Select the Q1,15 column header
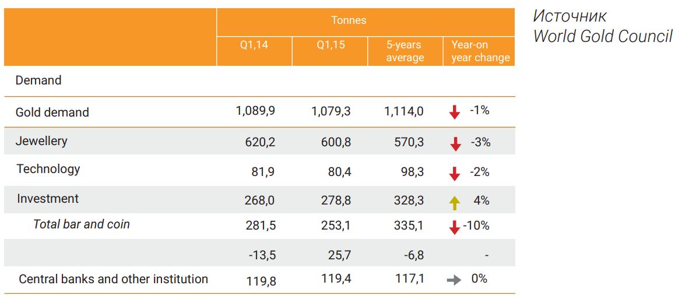Screen dimensions: 675x296 331,45
